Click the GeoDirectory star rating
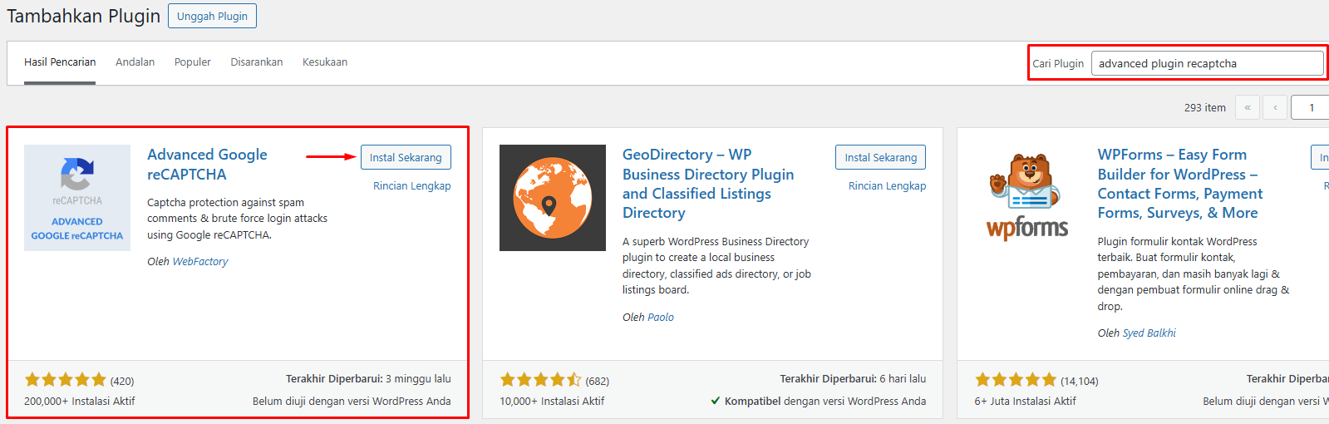Viewport: 1329px width, 424px height. (x=541, y=380)
